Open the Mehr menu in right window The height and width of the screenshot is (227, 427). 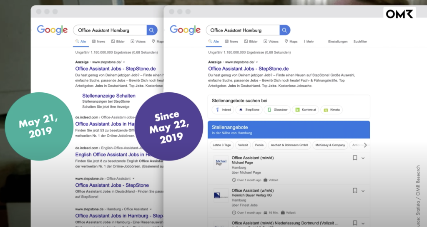tap(309, 42)
